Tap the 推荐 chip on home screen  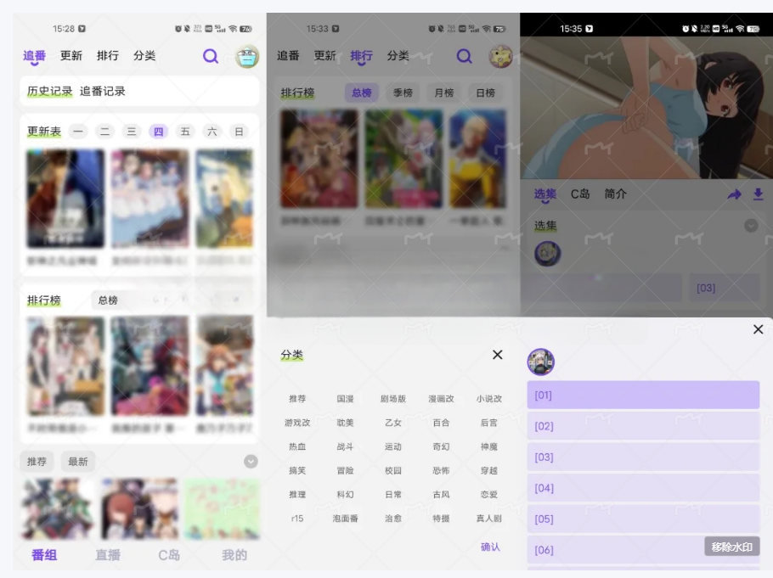pos(37,462)
